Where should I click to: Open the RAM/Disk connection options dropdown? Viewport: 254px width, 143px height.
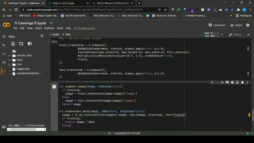pyautogui.click(x=222, y=35)
